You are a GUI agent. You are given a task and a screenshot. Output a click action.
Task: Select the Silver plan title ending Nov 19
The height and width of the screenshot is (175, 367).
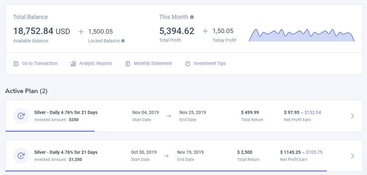(66, 152)
